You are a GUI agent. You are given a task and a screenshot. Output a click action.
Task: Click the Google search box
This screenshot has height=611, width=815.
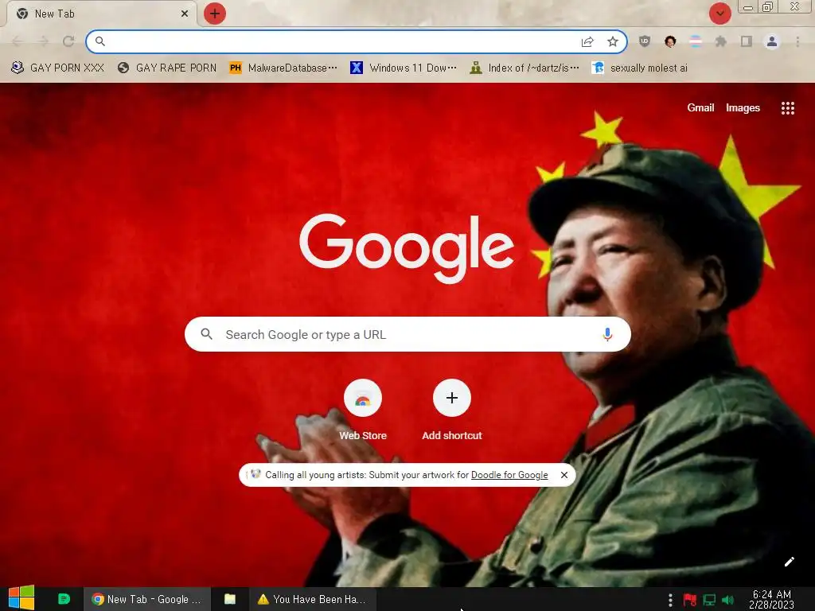click(407, 334)
